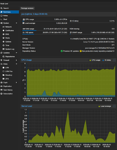Click the RAM usage progress bar

[45, 31]
